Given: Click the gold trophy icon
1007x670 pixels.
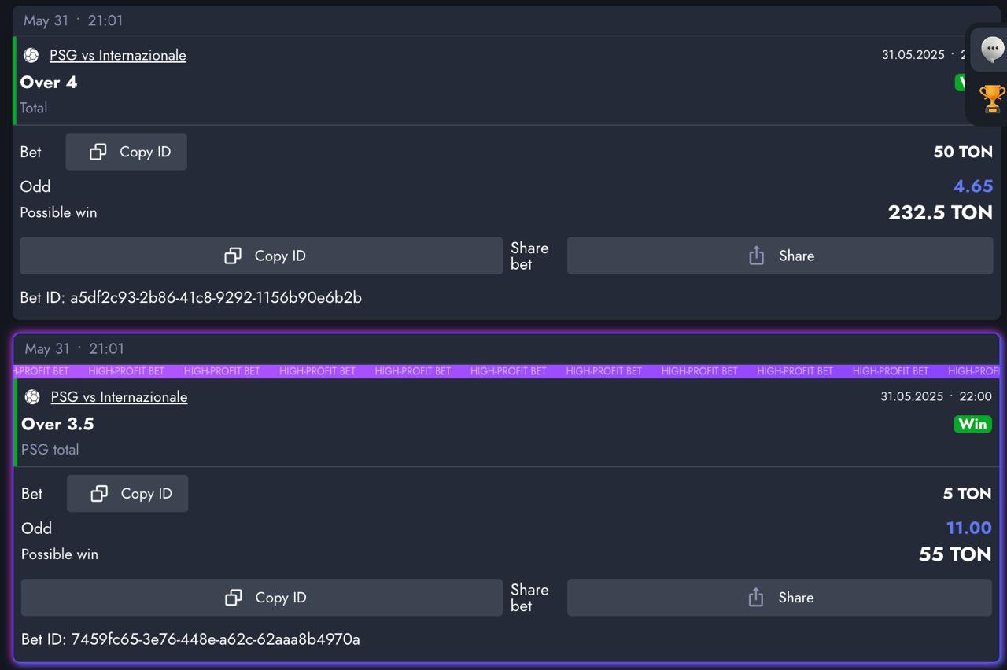Looking at the screenshot, I should coord(992,99).
